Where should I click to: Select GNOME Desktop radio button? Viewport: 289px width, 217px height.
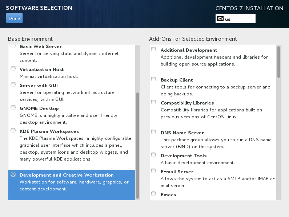pyautogui.click(x=13, y=107)
